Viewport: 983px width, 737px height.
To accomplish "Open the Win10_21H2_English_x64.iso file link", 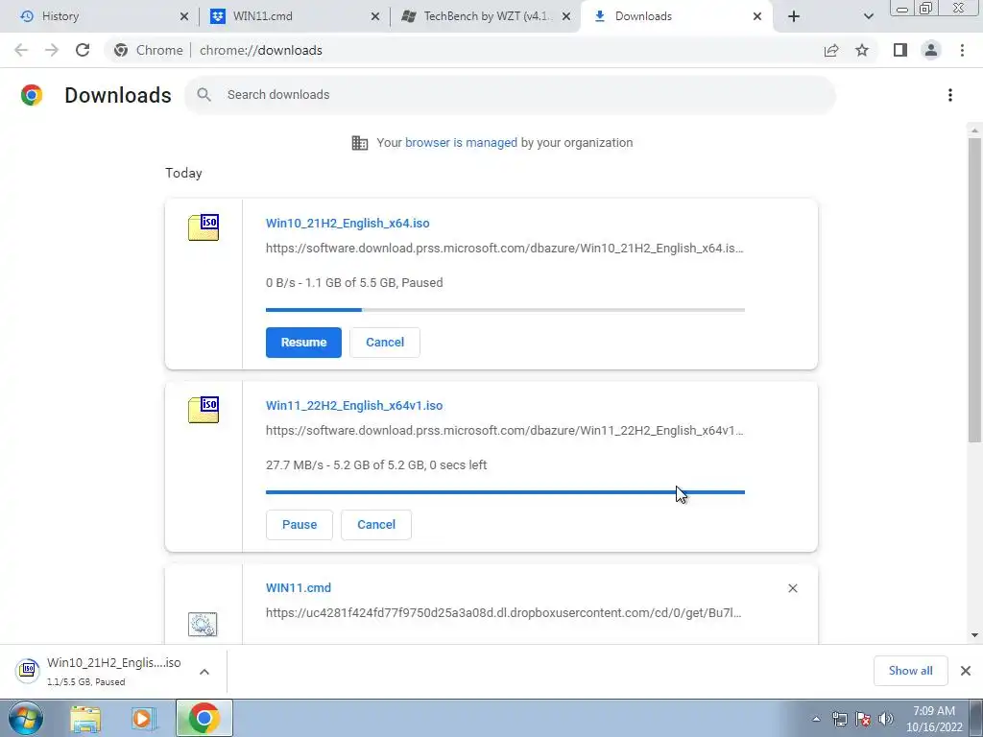I will (x=348, y=223).
